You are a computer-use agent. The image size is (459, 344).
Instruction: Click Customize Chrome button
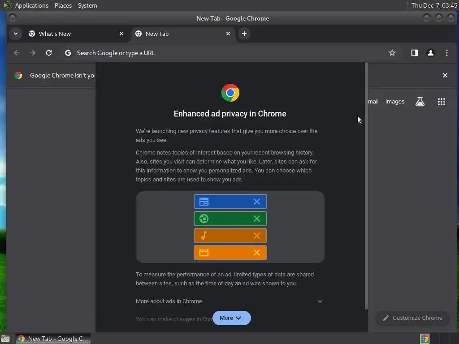tap(412, 318)
